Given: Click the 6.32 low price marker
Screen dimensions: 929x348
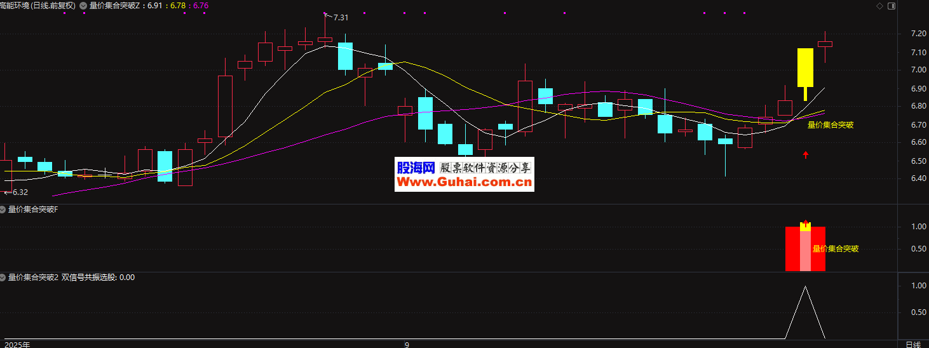Looking at the screenshot, I should [20, 192].
